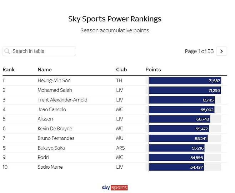Viewport: 235px width, 193px height.
Task: Click Kevin De Bruyne's name
Action: (x=55, y=128)
